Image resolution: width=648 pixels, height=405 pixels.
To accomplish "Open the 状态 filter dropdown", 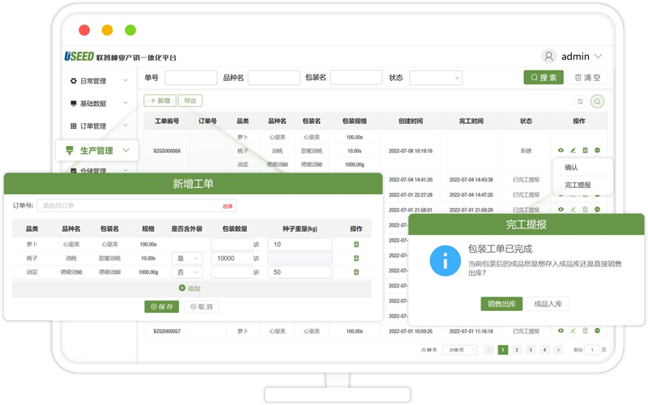I will point(435,78).
